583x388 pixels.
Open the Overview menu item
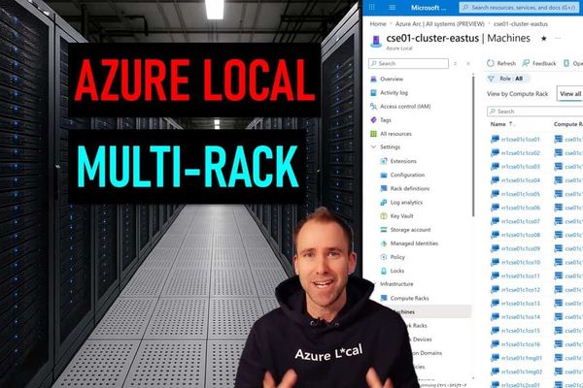pos(392,80)
